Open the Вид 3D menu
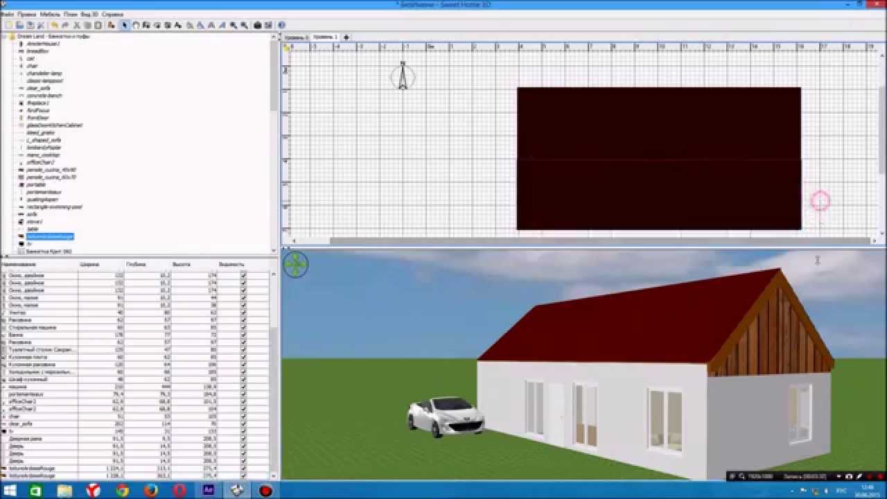Viewport: 887px width, 499px height. tap(89, 14)
